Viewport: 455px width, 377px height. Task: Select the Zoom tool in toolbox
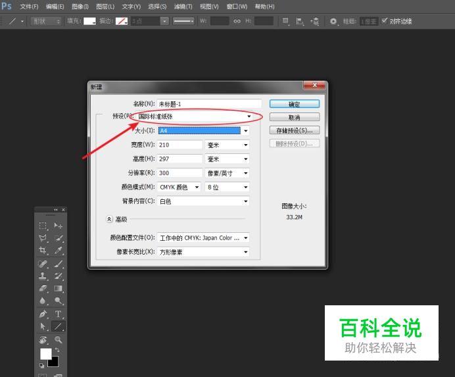tap(59, 339)
